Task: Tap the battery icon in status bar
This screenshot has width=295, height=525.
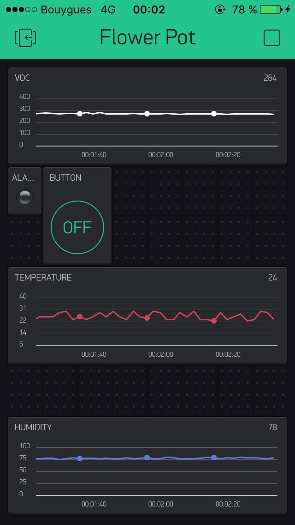Action: 271,10
